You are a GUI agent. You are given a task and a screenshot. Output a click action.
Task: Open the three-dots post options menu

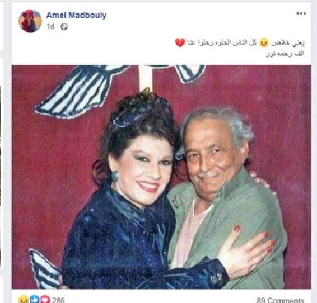(x=301, y=14)
